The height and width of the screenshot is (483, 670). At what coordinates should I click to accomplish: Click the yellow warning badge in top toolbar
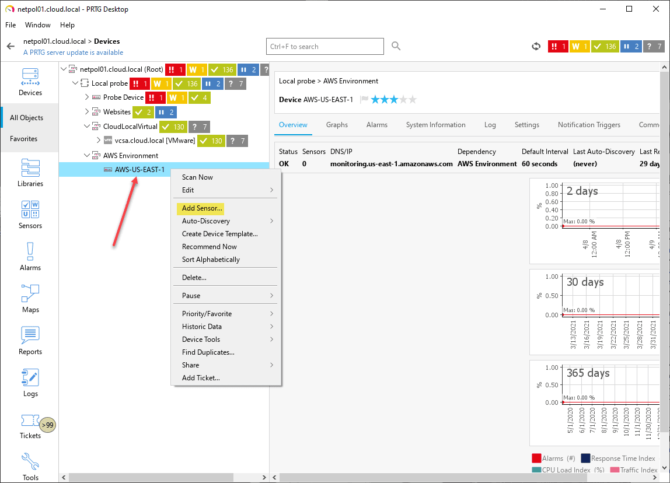pyautogui.click(x=580, y=46)
